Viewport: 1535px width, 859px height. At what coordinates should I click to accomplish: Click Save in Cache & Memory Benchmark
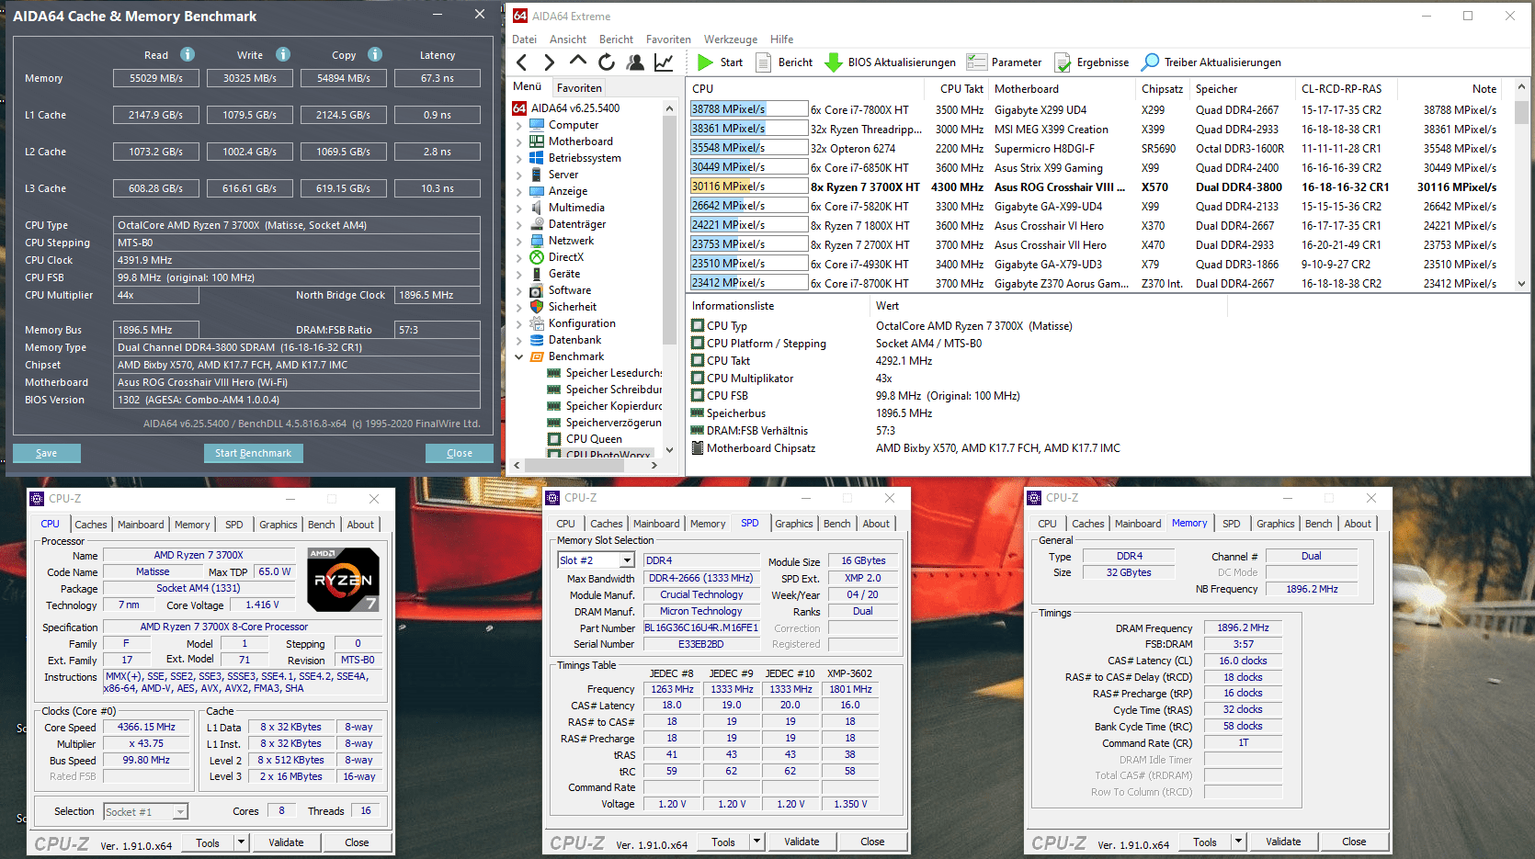47,453
